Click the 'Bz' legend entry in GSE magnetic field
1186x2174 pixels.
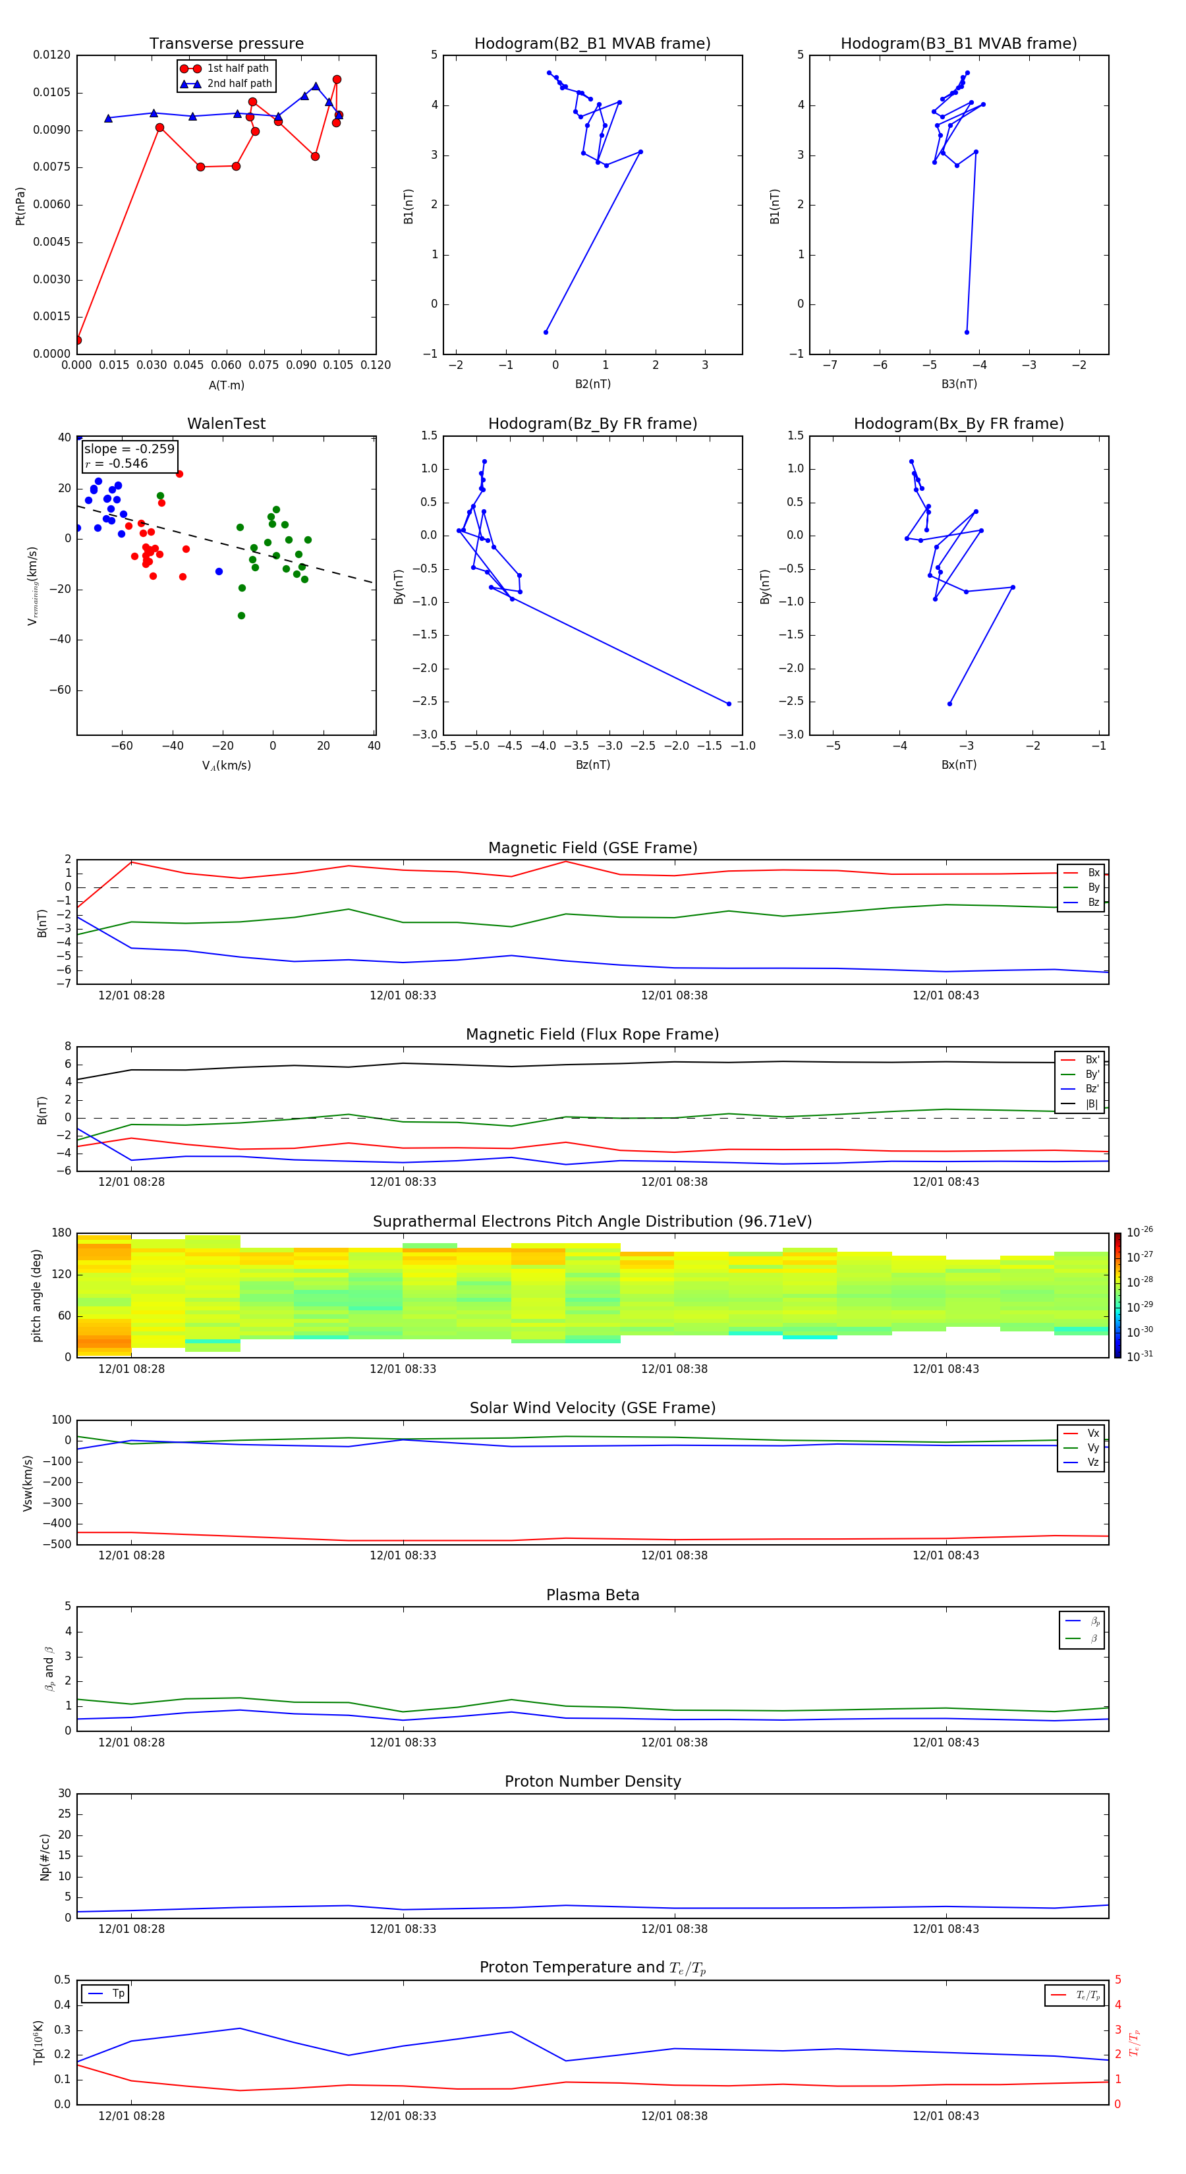click(1081, 903)
